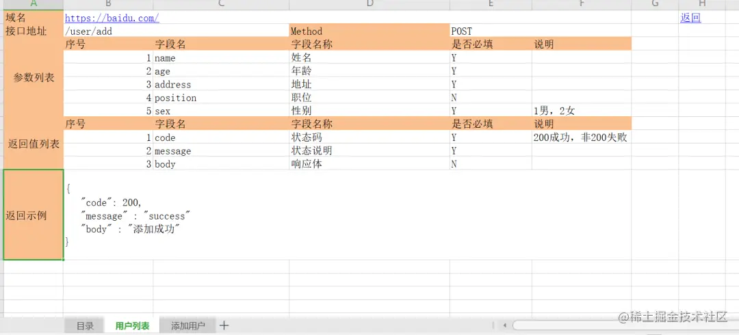Add a new sheet with the plus button

tap(224, 325)
